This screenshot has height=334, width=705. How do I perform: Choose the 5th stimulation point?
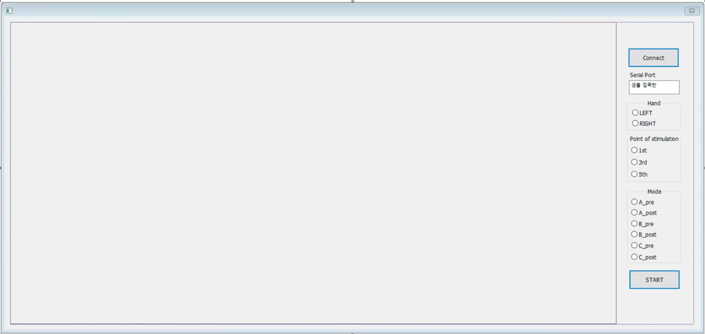pyautogui.click(x=639, y=174)
